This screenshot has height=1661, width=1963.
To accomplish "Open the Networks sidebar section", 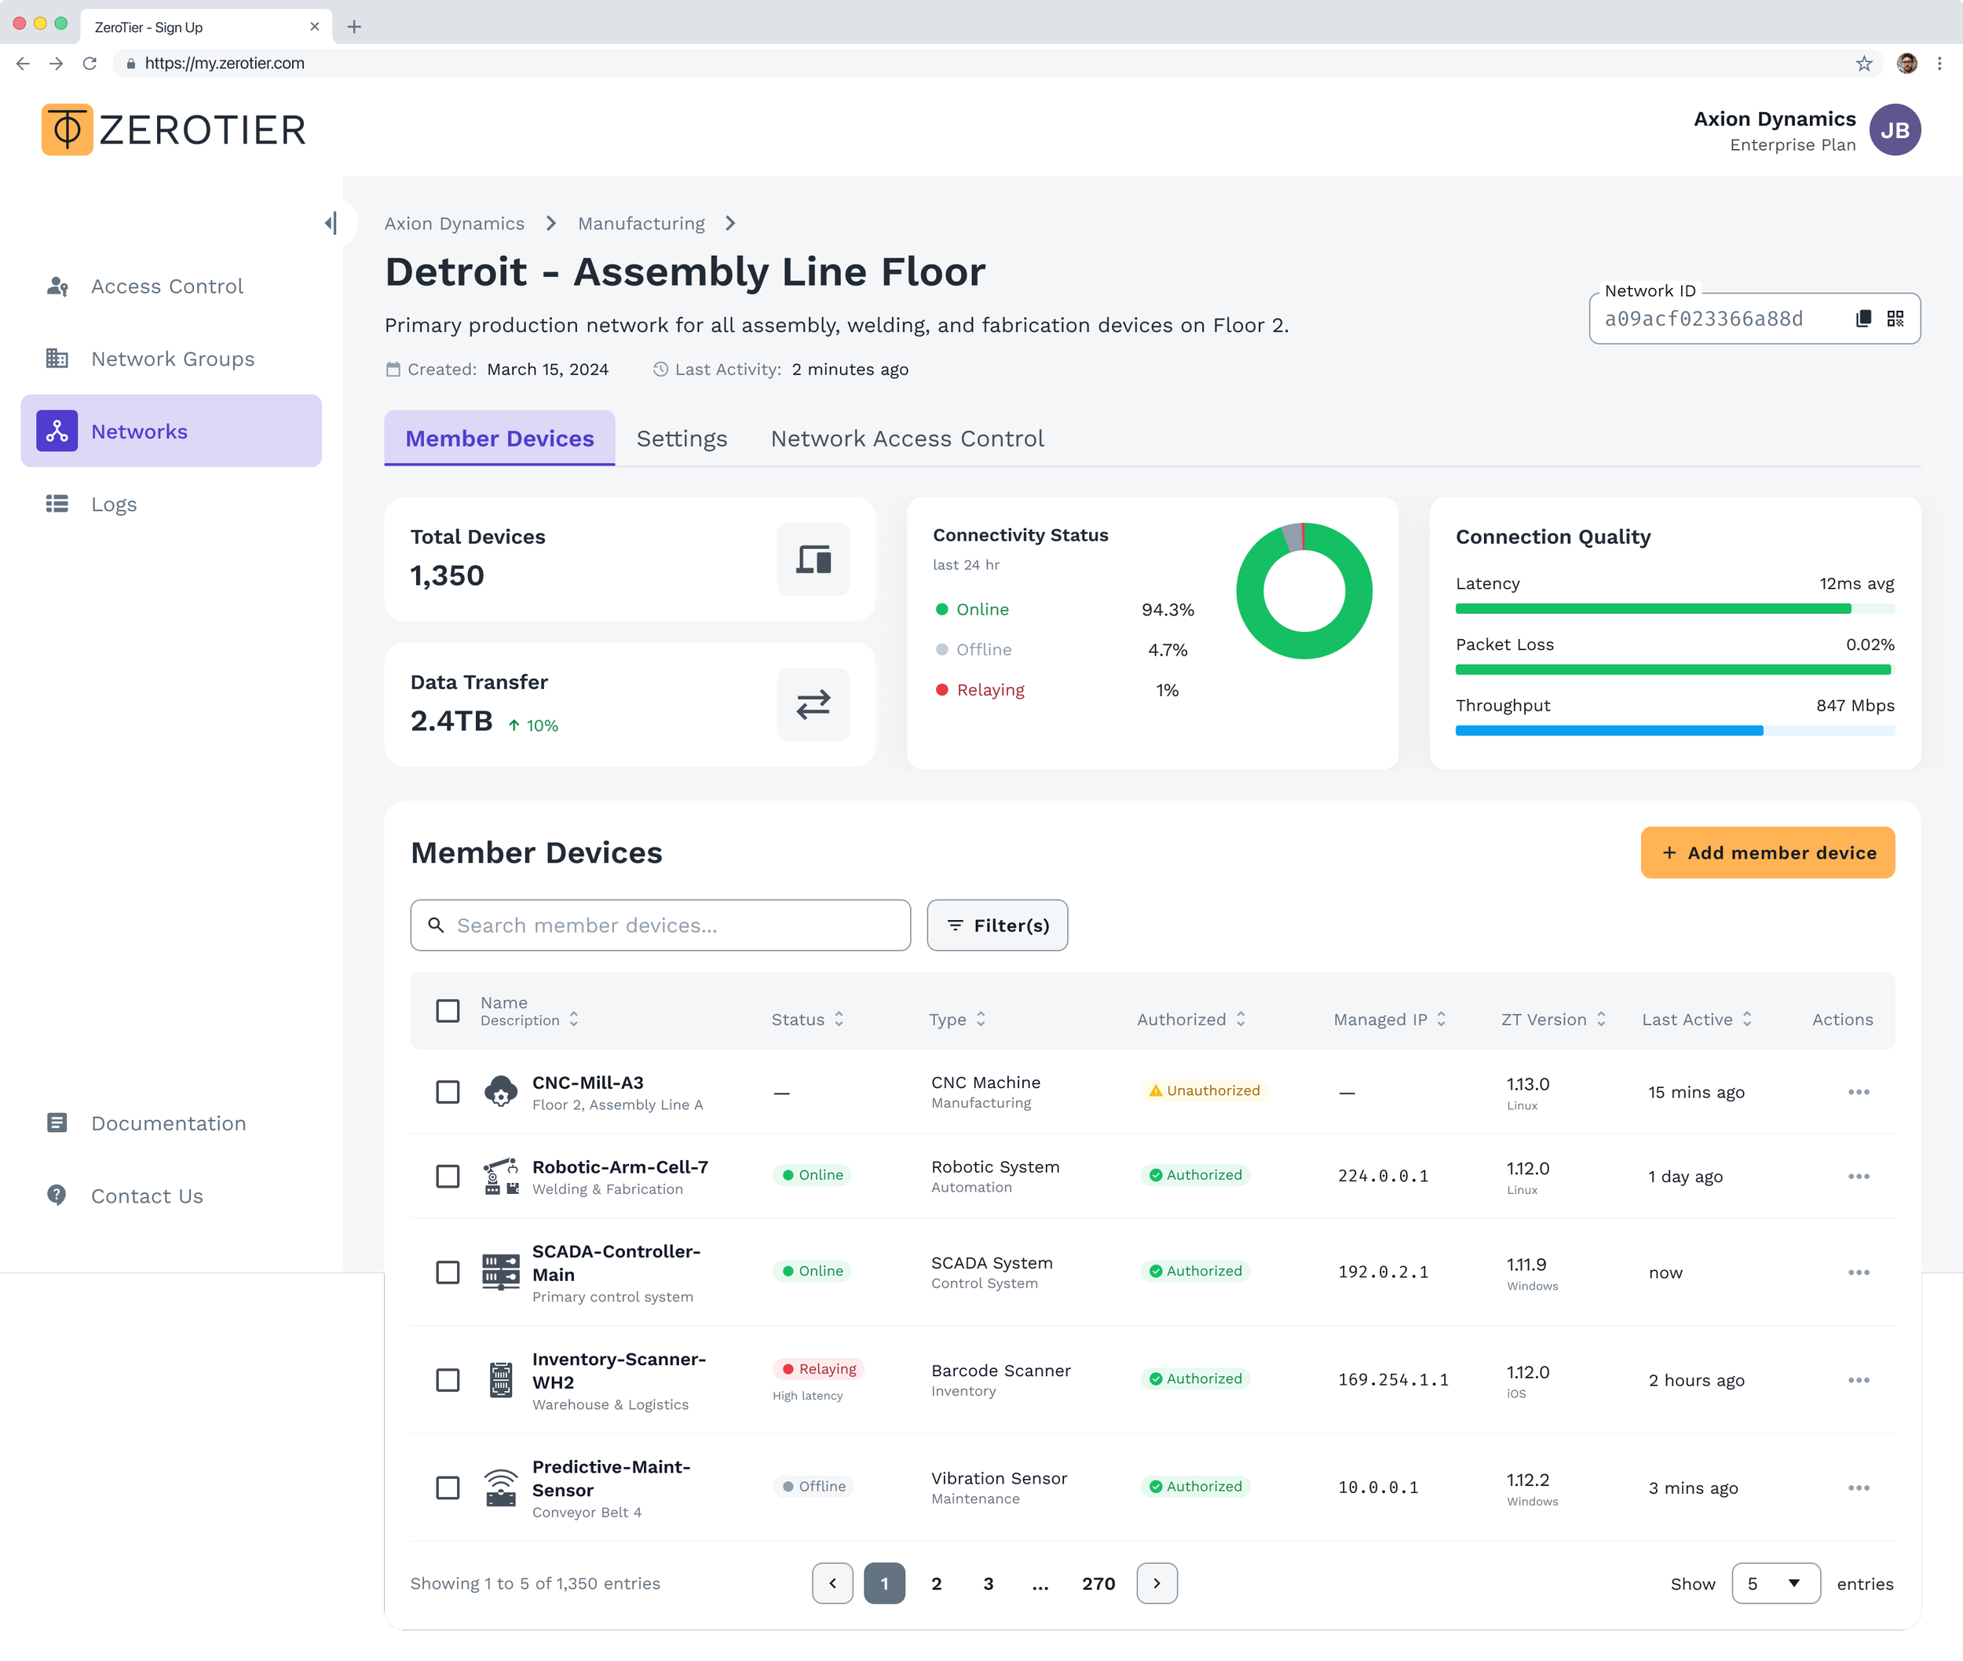I will pyautogui.click(x=138, y=430).
